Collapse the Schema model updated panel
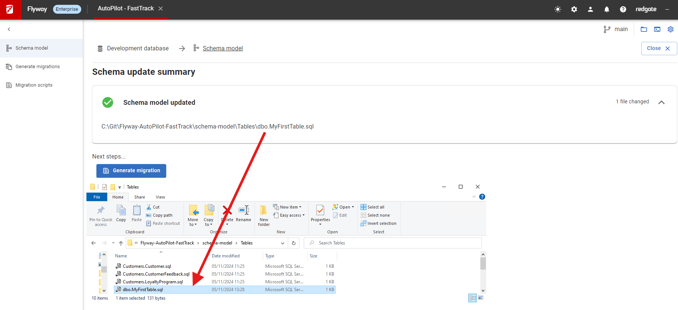 661,102
